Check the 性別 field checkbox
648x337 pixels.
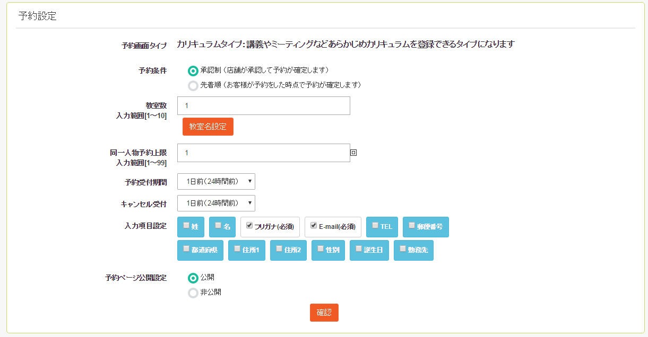pos(321,249)
